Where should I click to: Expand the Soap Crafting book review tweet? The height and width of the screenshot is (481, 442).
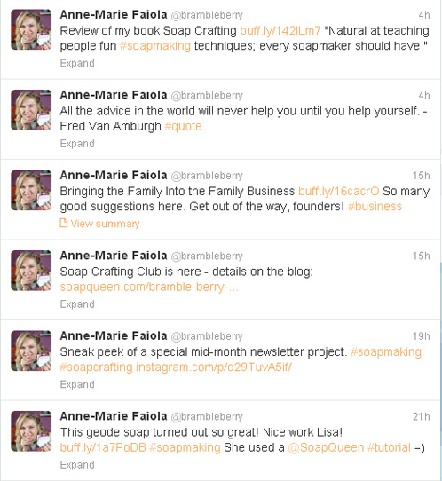77,63
